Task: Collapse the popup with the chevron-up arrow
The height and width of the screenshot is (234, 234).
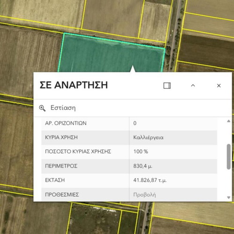Action: pyautogui.click(x=193, y=86)
